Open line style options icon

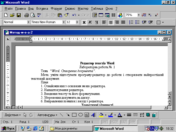(129, 115)
